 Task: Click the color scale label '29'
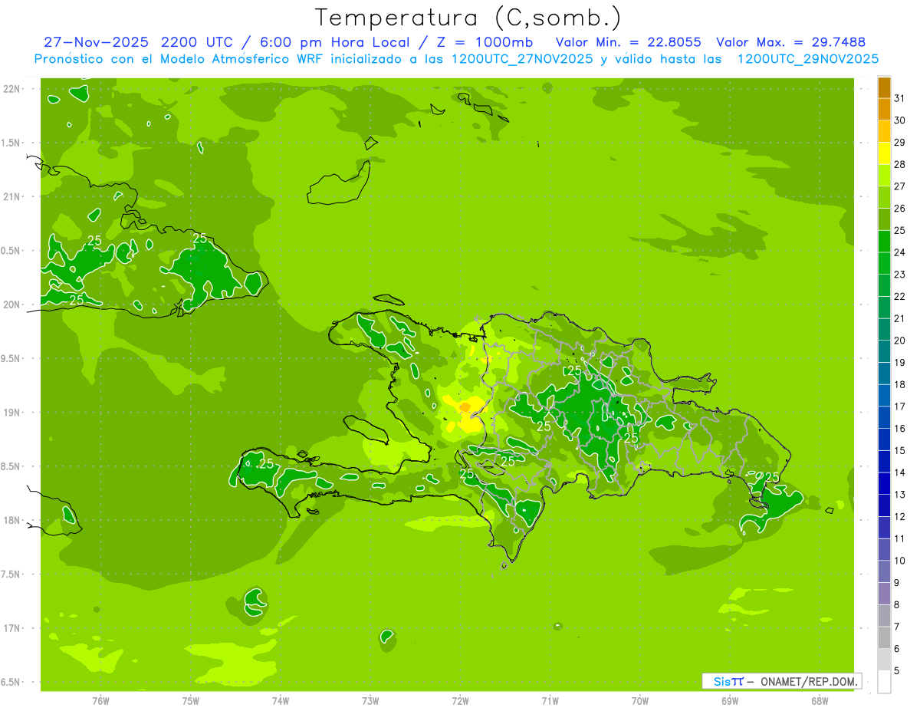tap(900, 142)
